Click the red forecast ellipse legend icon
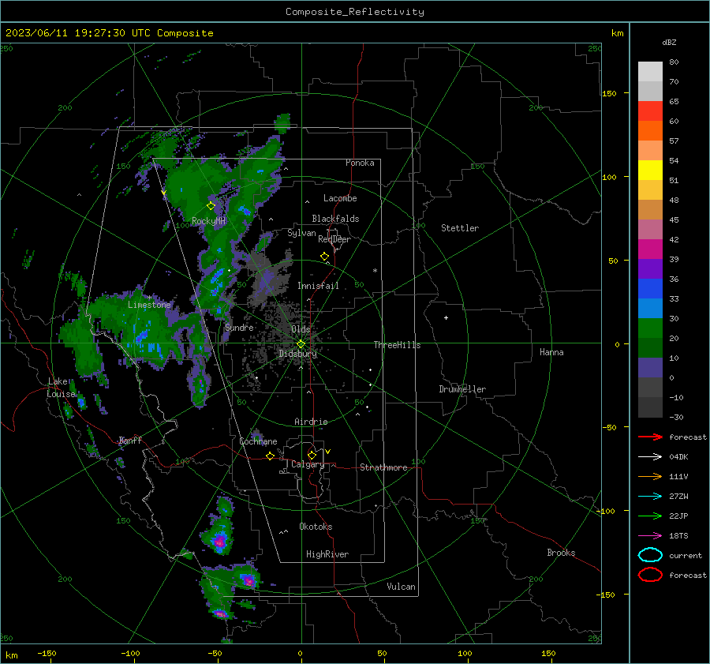710x664 pixels. [x=650, y=575]
